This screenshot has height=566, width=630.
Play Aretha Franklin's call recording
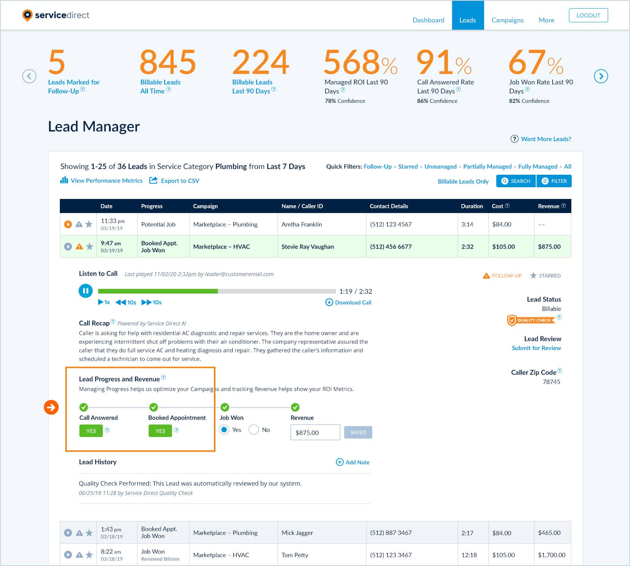pos(68,224)
